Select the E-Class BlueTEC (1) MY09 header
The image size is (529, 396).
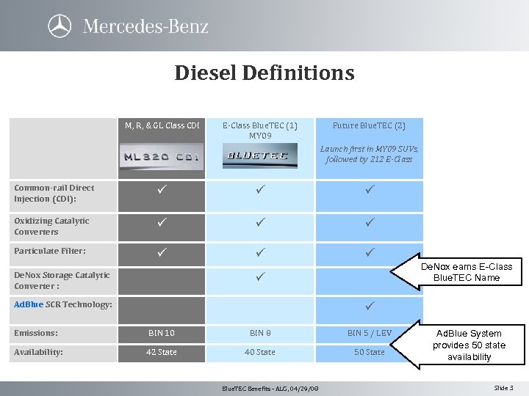click(260, 131)
